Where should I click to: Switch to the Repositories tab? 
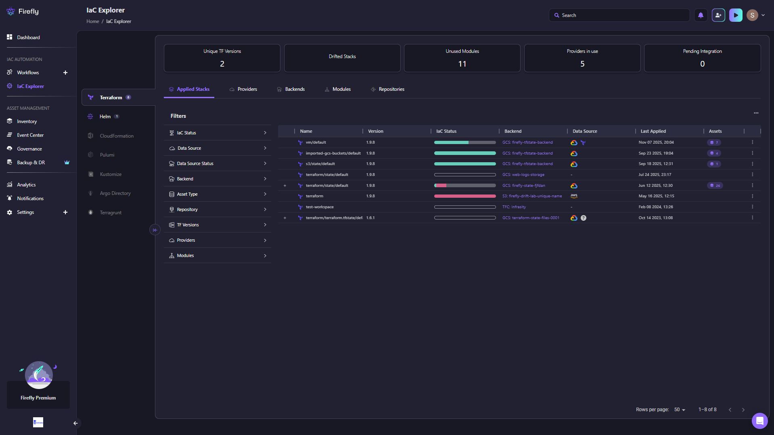[387, 89]
